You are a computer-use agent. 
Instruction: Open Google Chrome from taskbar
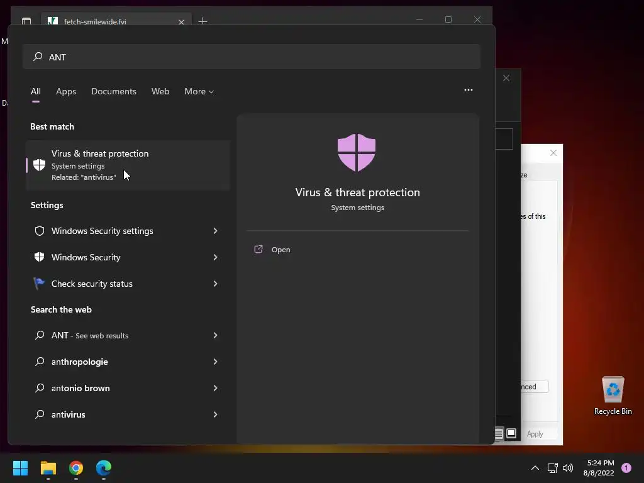76,468
